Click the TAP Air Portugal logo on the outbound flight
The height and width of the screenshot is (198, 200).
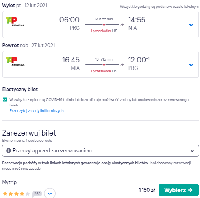click(15, 22)
